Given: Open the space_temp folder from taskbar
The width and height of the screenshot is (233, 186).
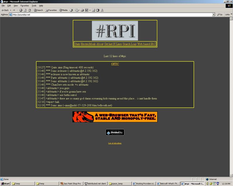Looking at the screenshot, I should tap(120, 184).
